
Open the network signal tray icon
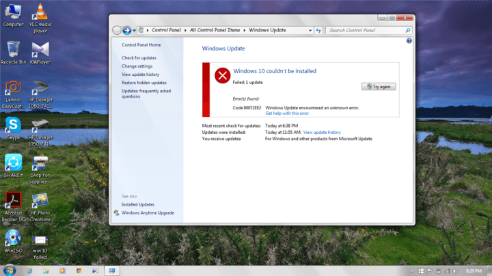pyautogui.click(x=447, y=271)
